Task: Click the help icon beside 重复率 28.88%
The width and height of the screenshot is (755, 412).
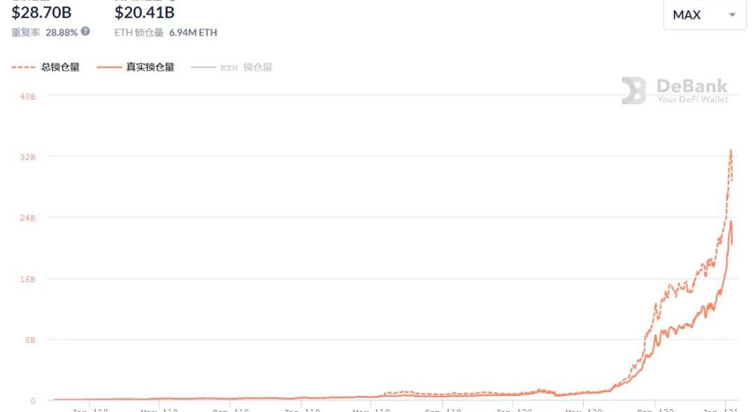Action: [x=85, y=31]
